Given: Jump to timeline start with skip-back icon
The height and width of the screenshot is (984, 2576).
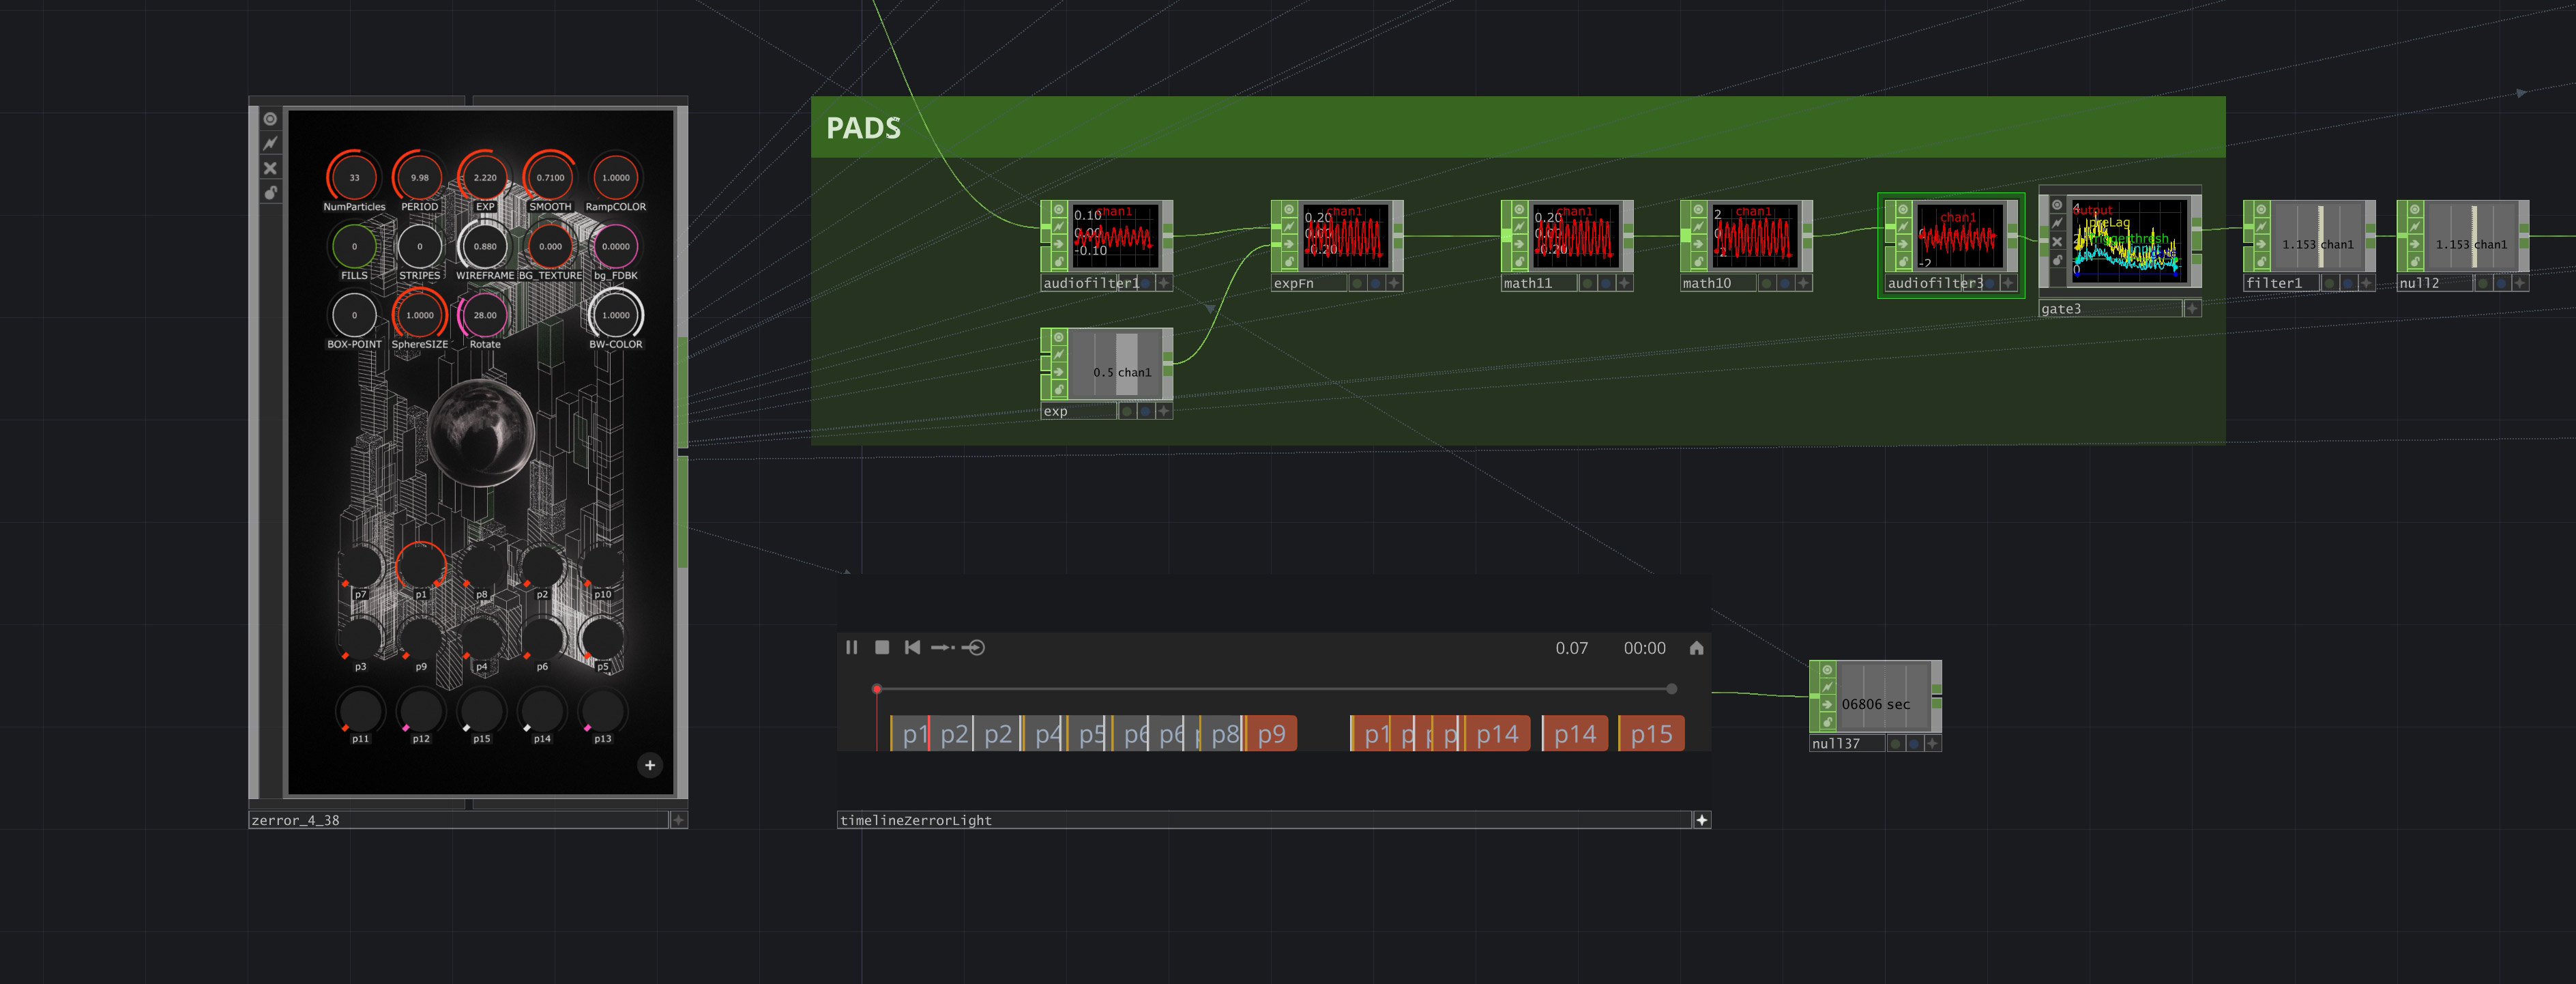Looking at the screenshot, I should pos(912,647).
